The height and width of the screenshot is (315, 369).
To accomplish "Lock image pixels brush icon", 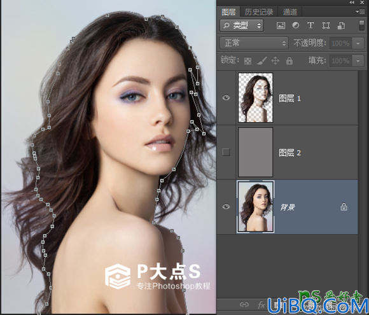I will click(261, 60).
